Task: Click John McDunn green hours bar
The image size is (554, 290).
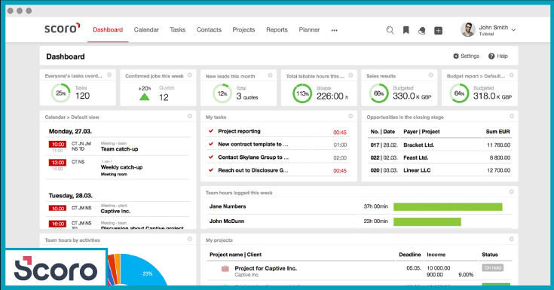Action: click(x=427, y=221)
